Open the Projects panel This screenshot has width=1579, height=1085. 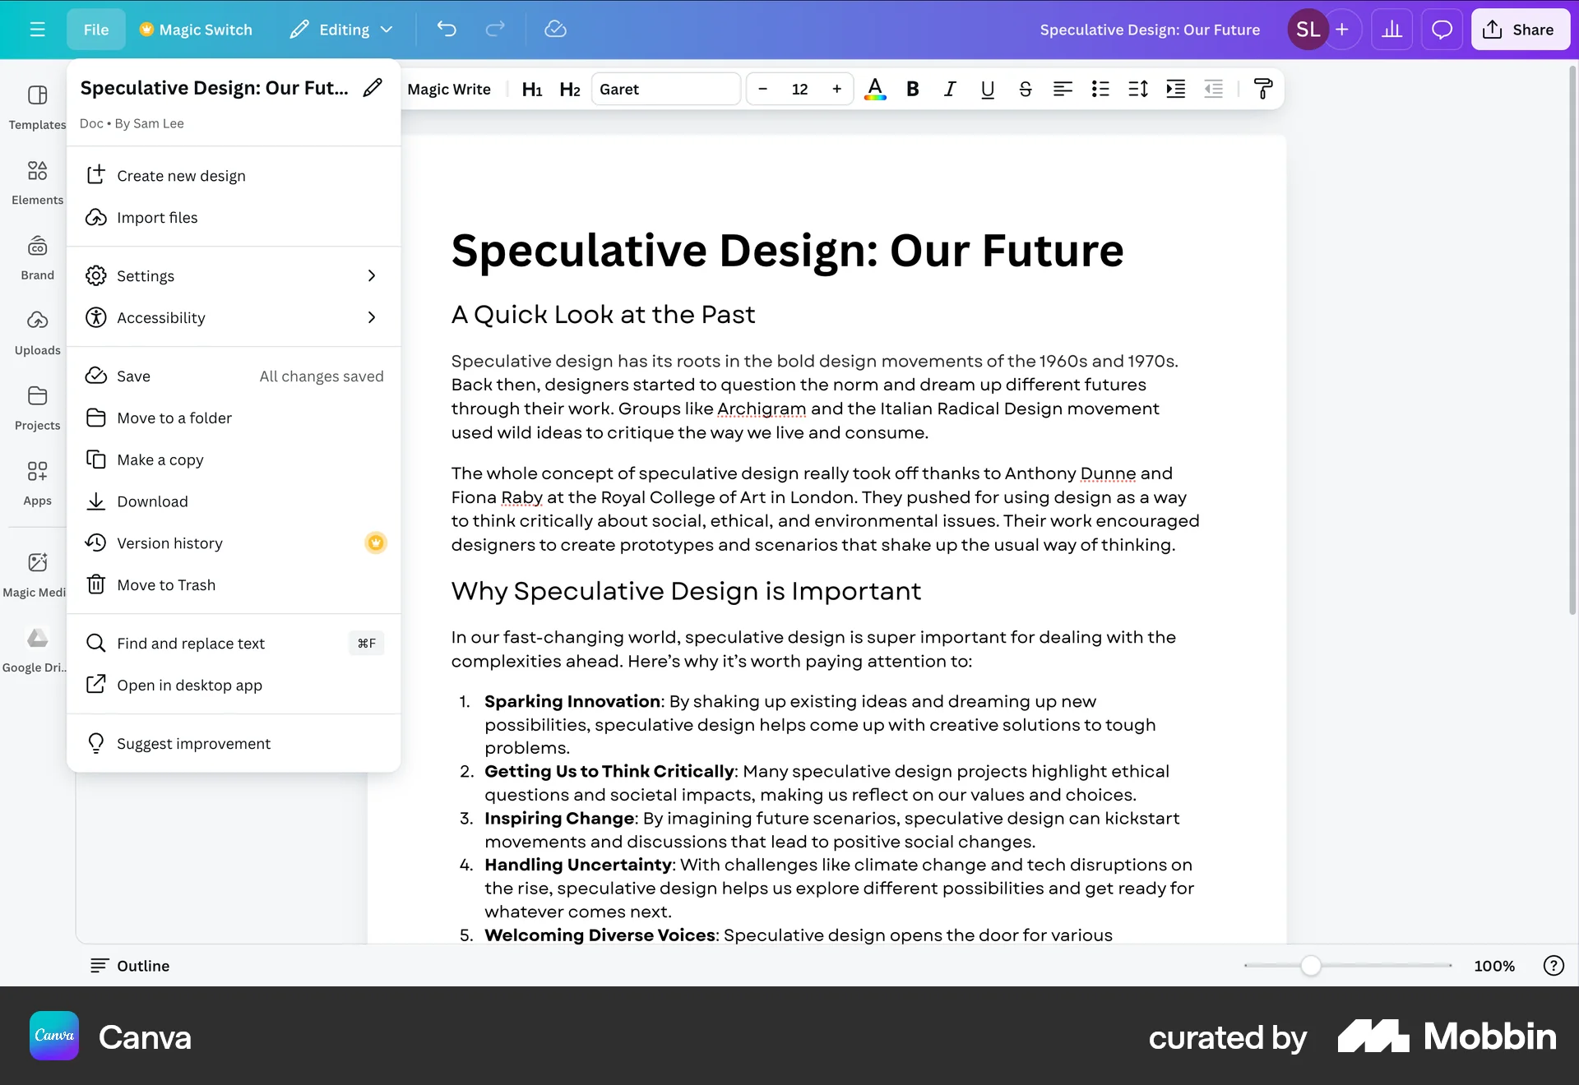(37, 407)
